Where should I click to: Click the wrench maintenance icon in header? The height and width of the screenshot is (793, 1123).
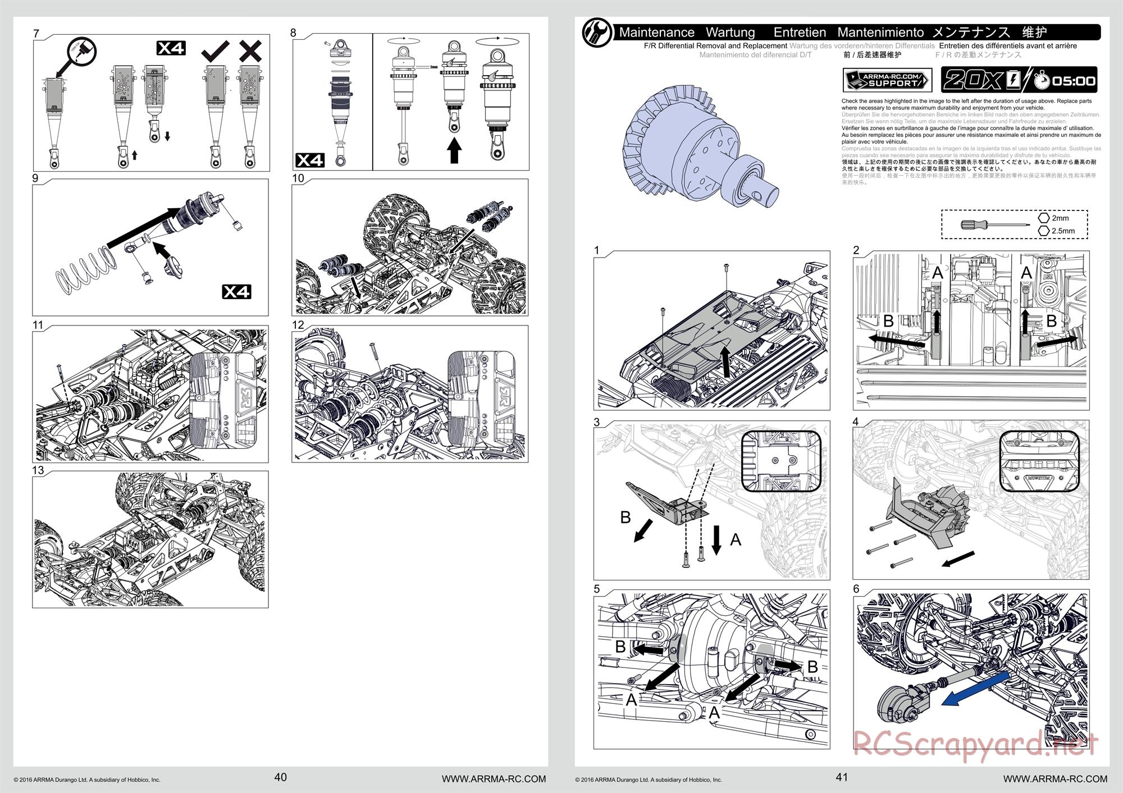pos(597,33)
